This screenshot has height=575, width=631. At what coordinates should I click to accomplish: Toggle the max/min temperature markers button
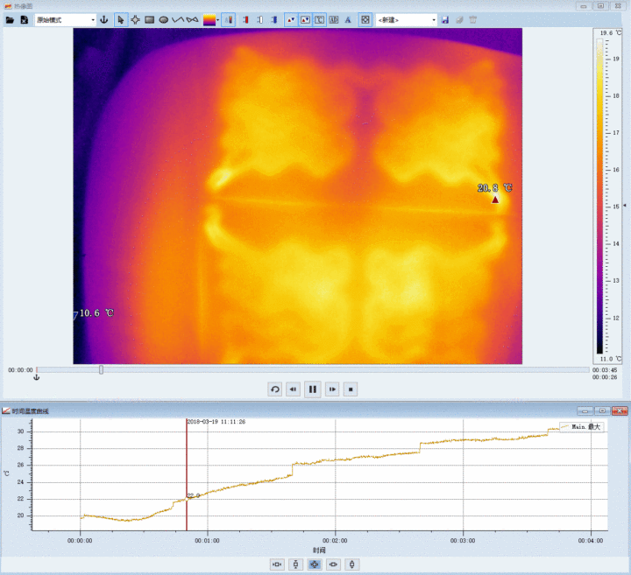pos(291,19)
